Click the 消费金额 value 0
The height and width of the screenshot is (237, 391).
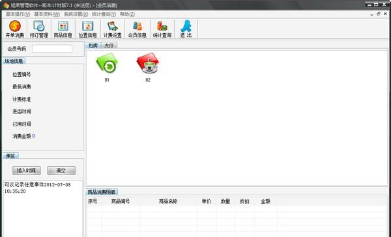point(33,136)
